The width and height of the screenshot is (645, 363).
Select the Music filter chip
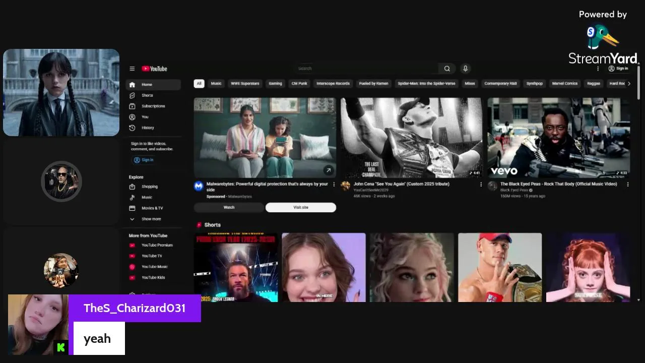coord(216,83)
